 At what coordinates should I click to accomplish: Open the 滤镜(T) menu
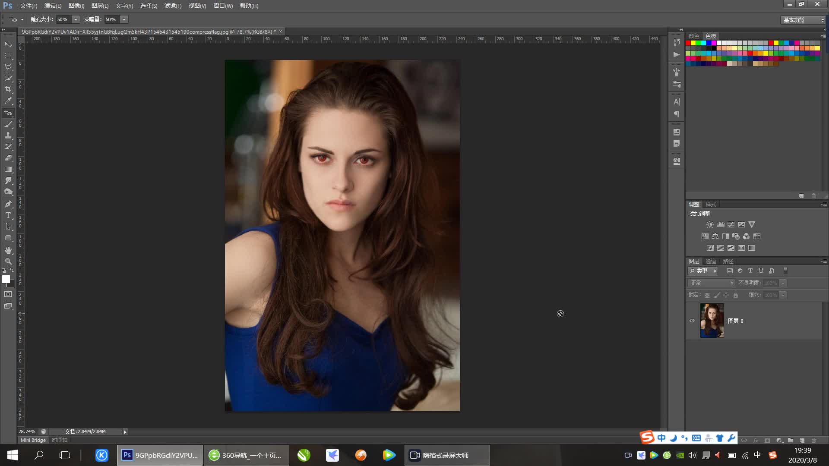173,6
